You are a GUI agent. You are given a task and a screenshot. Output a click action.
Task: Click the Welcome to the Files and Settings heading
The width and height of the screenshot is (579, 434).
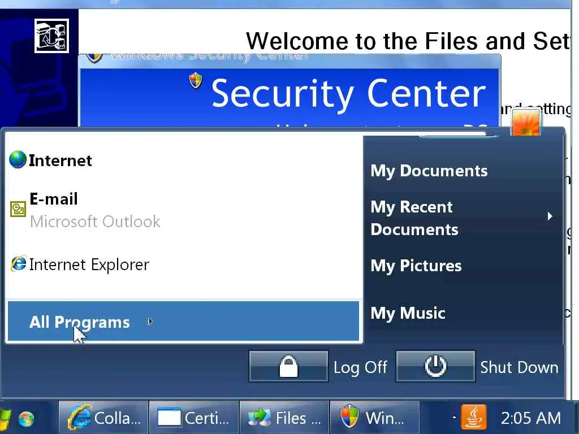pos(408,41)
